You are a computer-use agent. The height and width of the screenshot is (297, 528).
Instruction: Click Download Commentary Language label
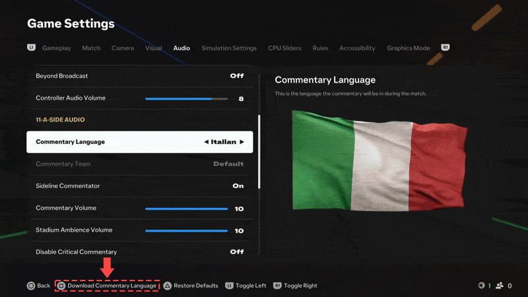click(x=112, y=286)
